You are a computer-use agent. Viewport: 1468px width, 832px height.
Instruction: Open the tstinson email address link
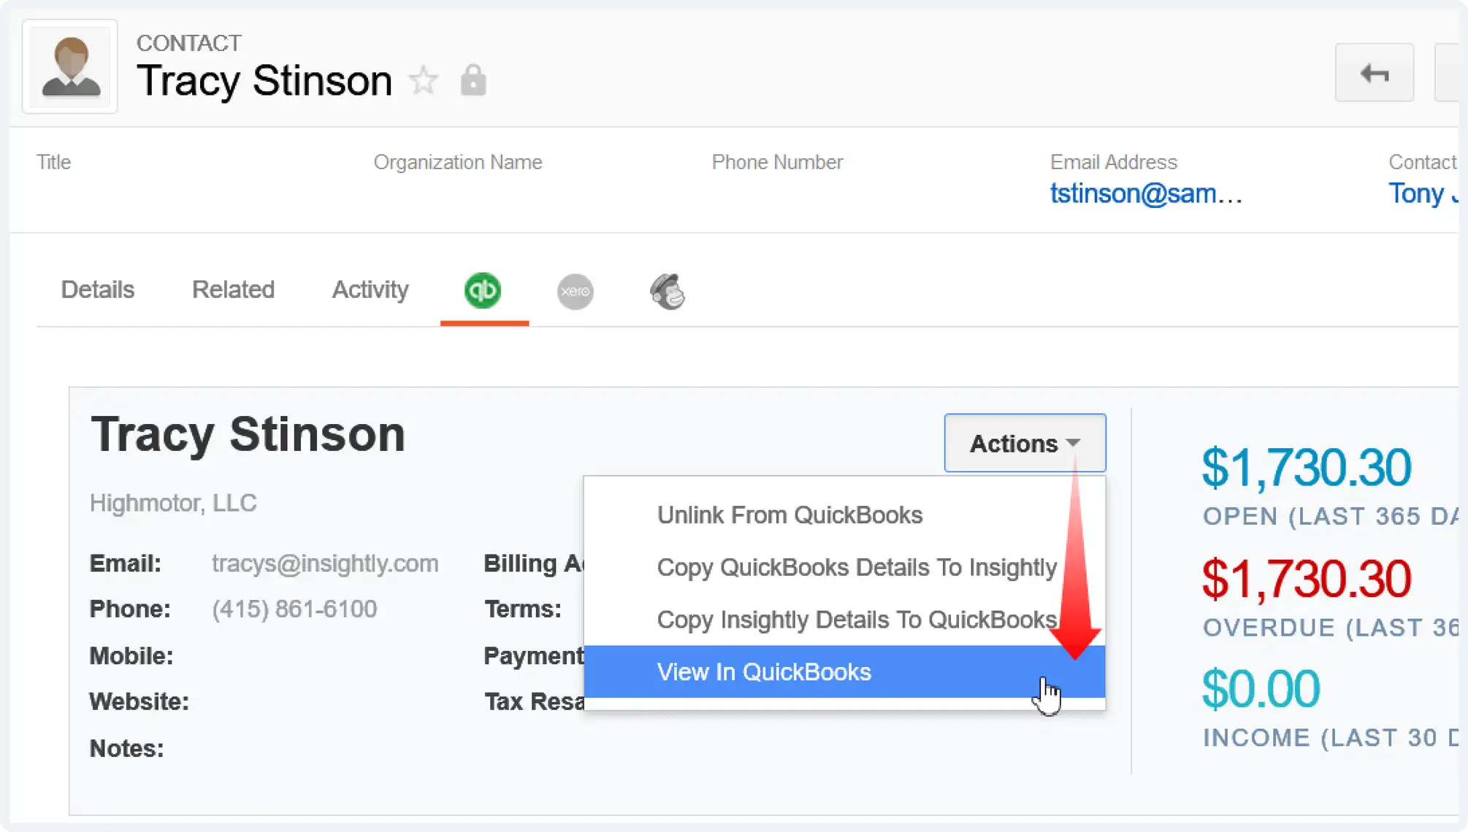pyautogui.click(x=1146, y=193)
